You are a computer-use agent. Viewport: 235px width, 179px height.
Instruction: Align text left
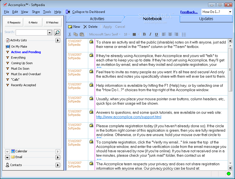[x=164, y=34]
